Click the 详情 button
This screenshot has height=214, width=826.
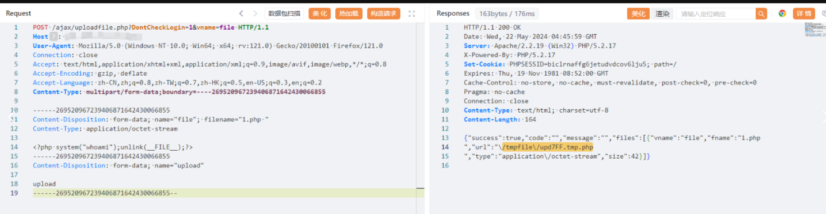(804, 13)
